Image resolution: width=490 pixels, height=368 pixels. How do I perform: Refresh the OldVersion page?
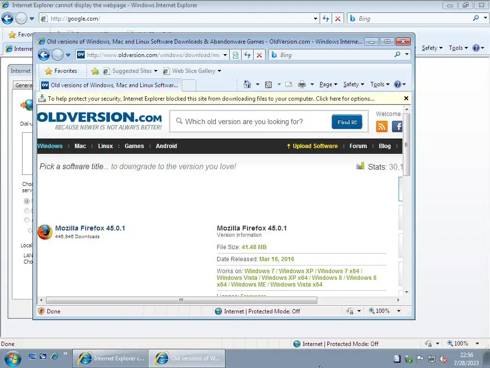[x=247, y=55]
